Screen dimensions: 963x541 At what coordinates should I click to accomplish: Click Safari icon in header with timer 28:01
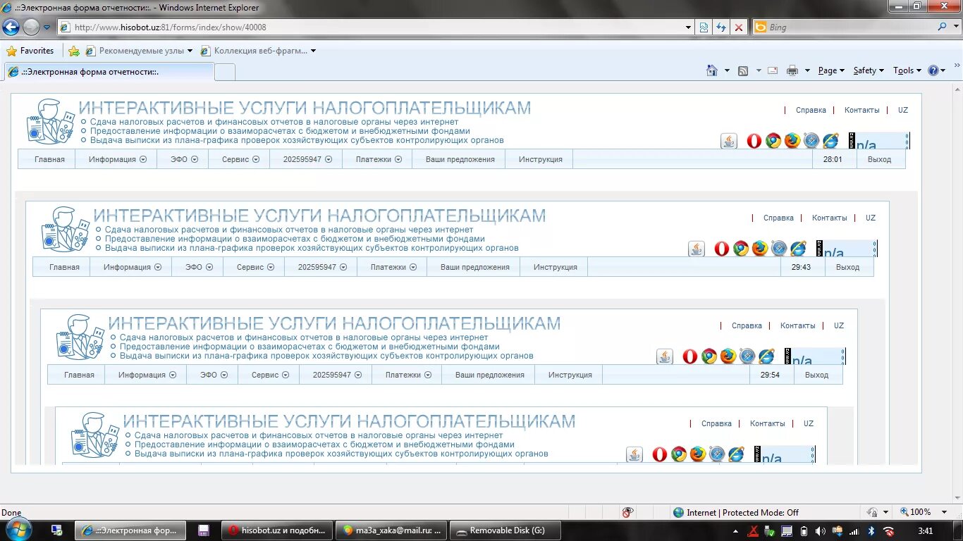point(811,141)
